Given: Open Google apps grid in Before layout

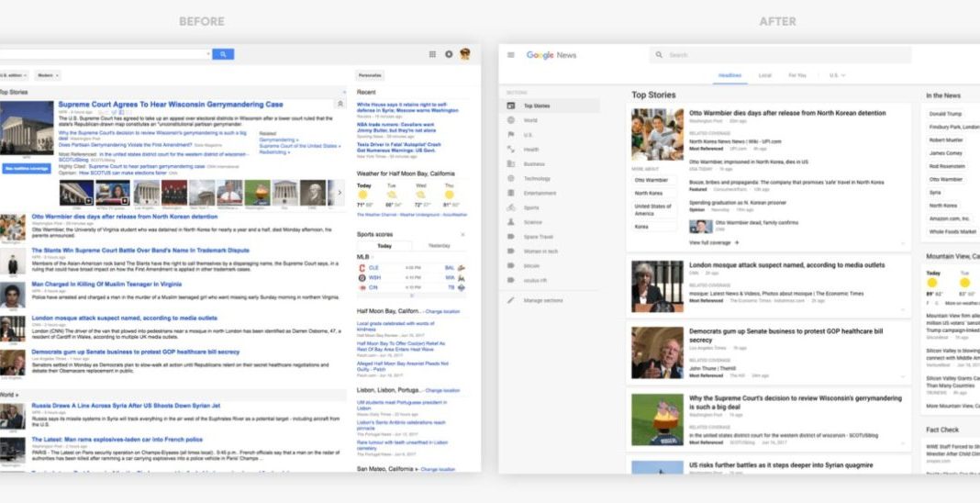Looking at the screenshot, I should coord(432,54).
